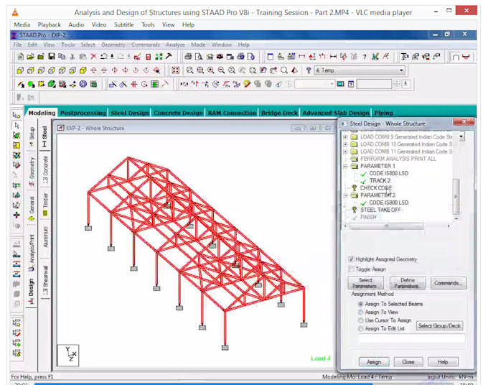Click Help button in Steel Design dialog
Image resolution: width=488 pixels, height=385 pixels.
point(443,361)
